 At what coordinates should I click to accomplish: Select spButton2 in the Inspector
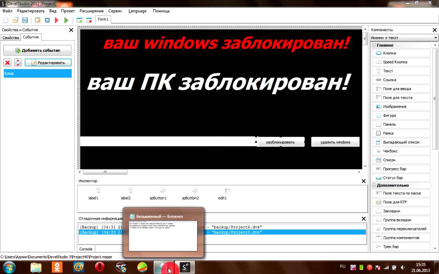(191, 194)
